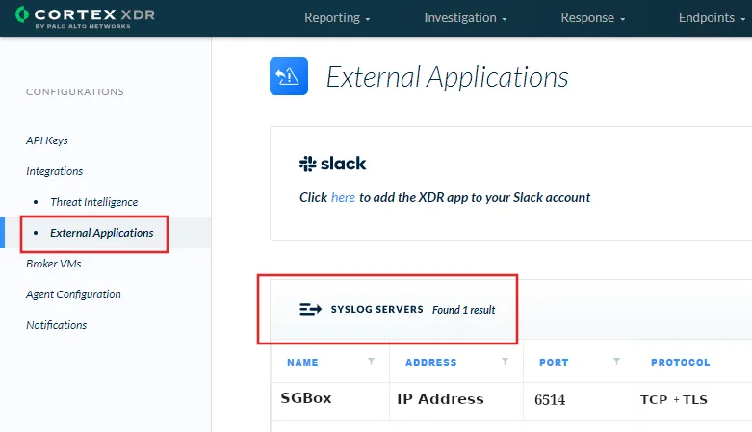Click the External Applications page title
Screen dimensions: 752x432
coord(447,77)
